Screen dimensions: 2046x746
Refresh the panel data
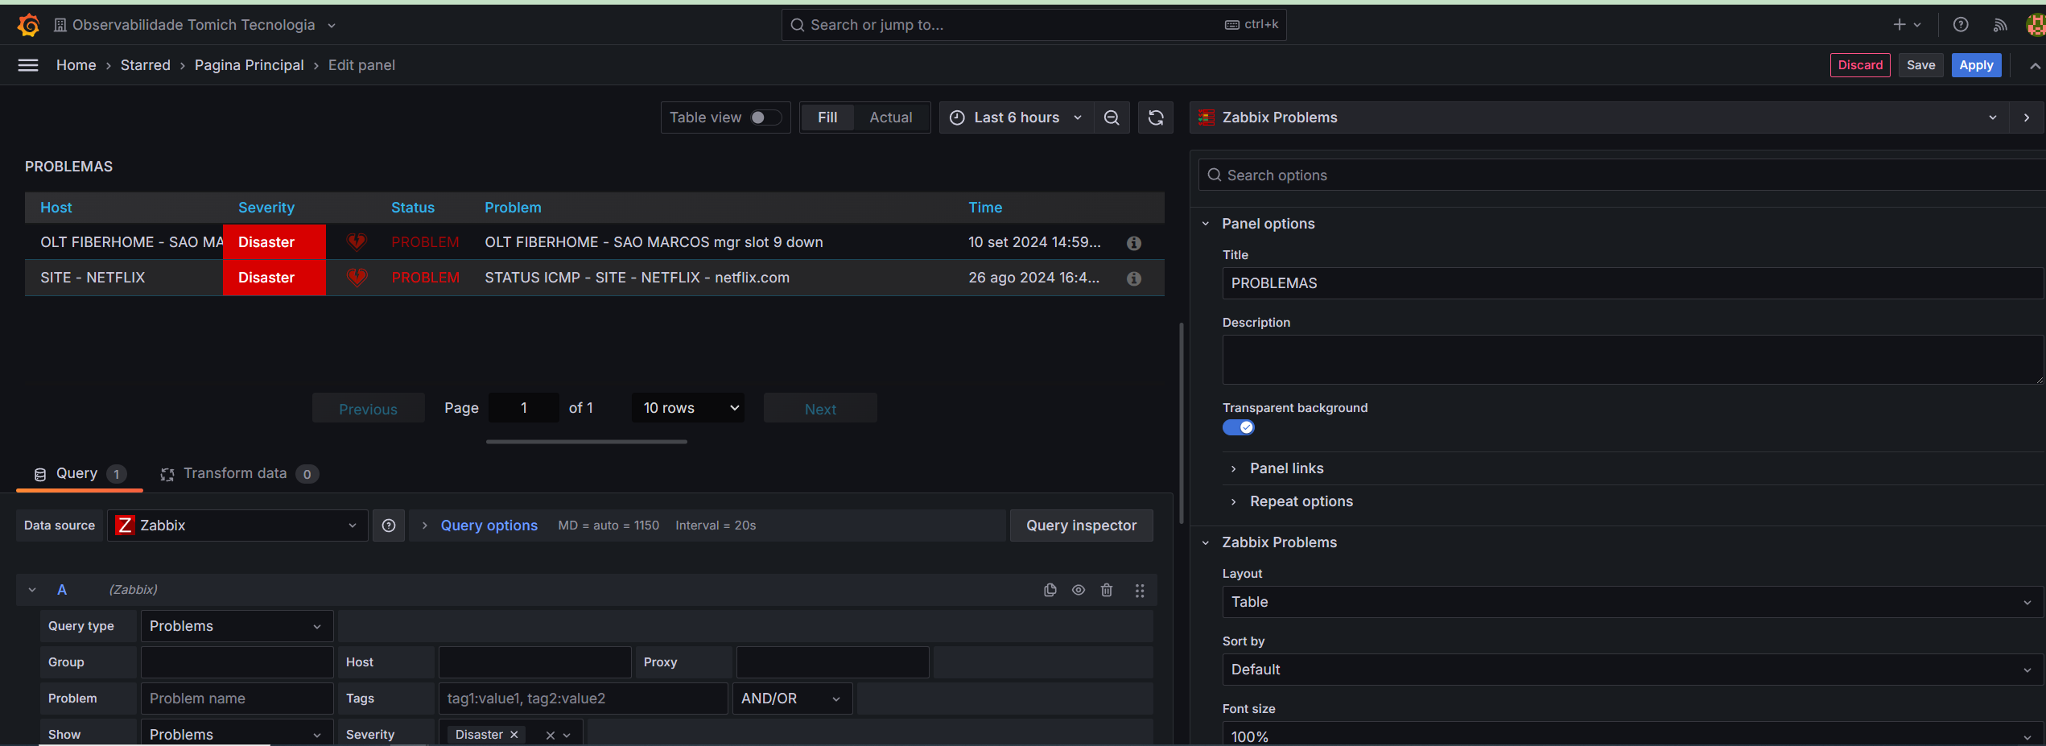[x=1156, y=117]
